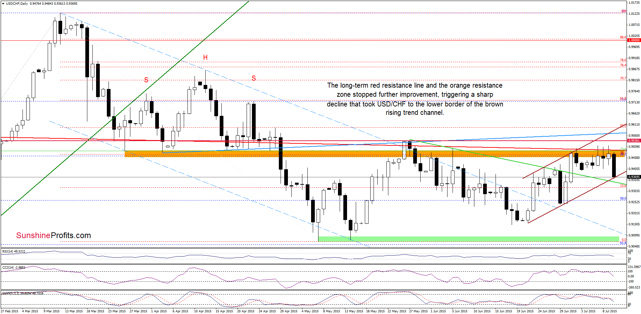
Task: Click the 0.0 Fibonacci level label
Action: pyautogui.click(x=624, y=240)
